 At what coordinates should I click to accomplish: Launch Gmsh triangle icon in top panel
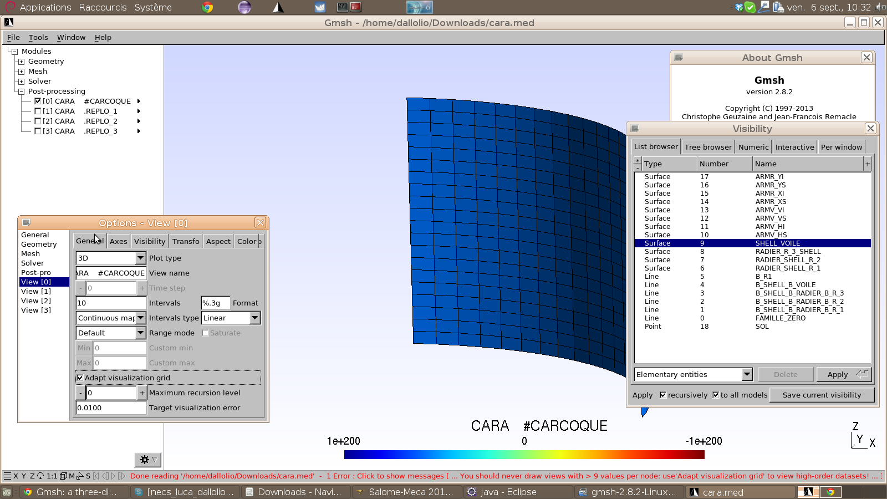click(x=278, y=7)
